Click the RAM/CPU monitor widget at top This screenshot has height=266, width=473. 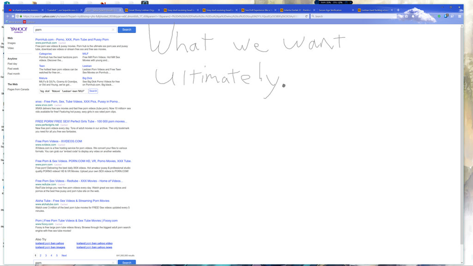point(334,2)
